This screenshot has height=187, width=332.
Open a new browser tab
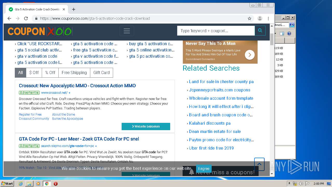pos(74,9)
